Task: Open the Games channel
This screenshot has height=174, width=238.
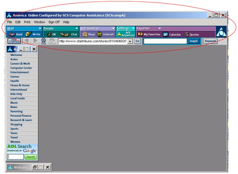Action: coord(22,77)
